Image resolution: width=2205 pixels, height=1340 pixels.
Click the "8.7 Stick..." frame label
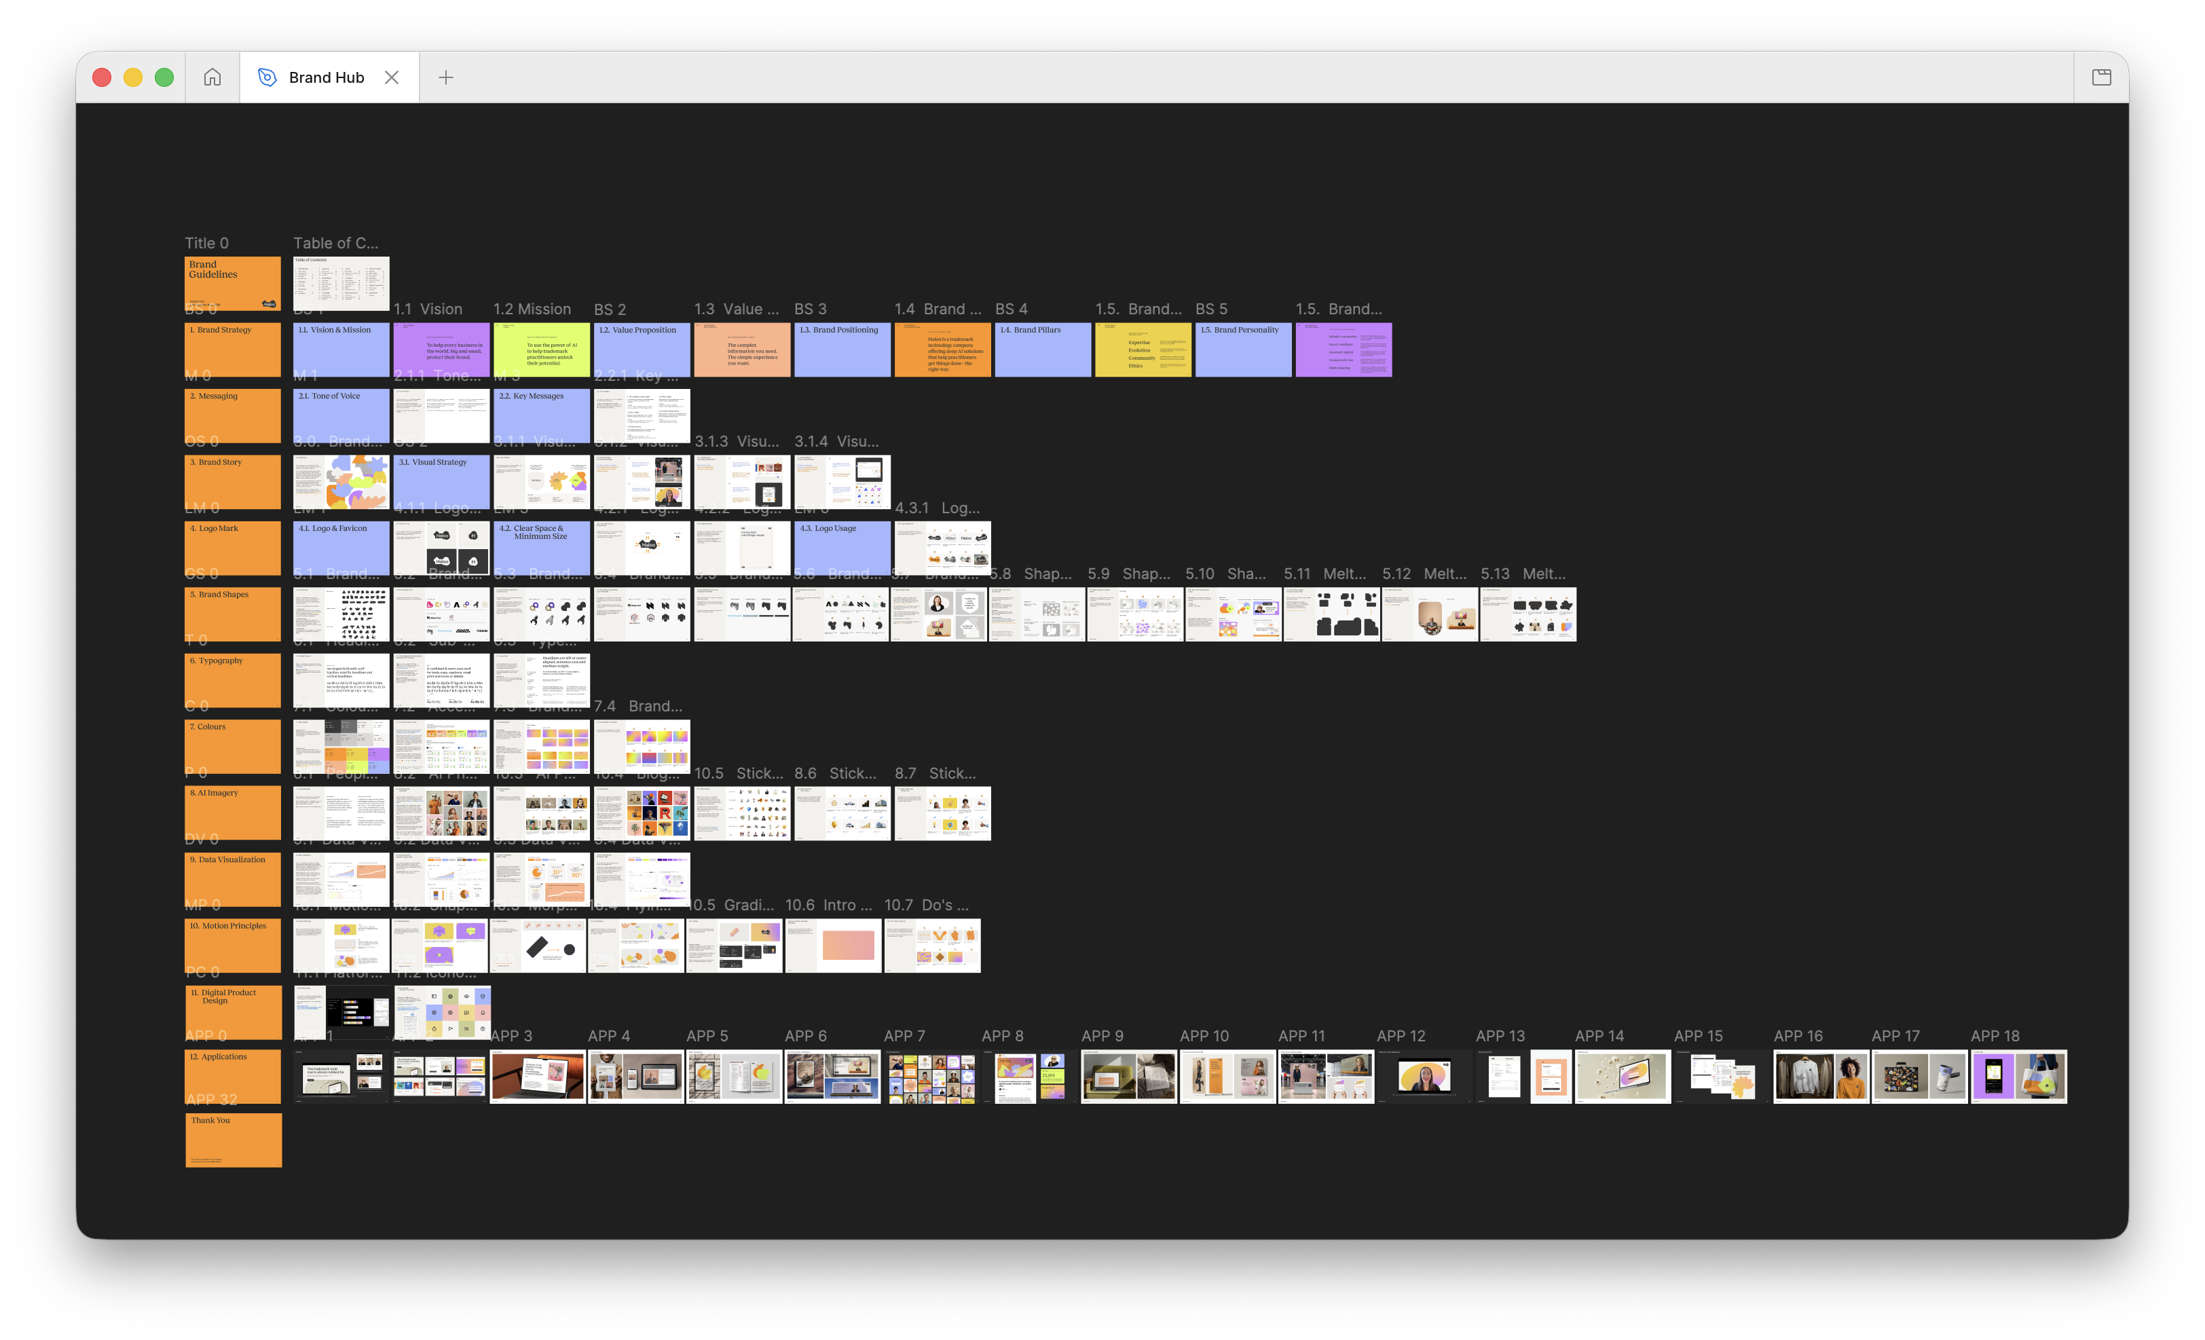pyautogui.click(x=935, y=773)
